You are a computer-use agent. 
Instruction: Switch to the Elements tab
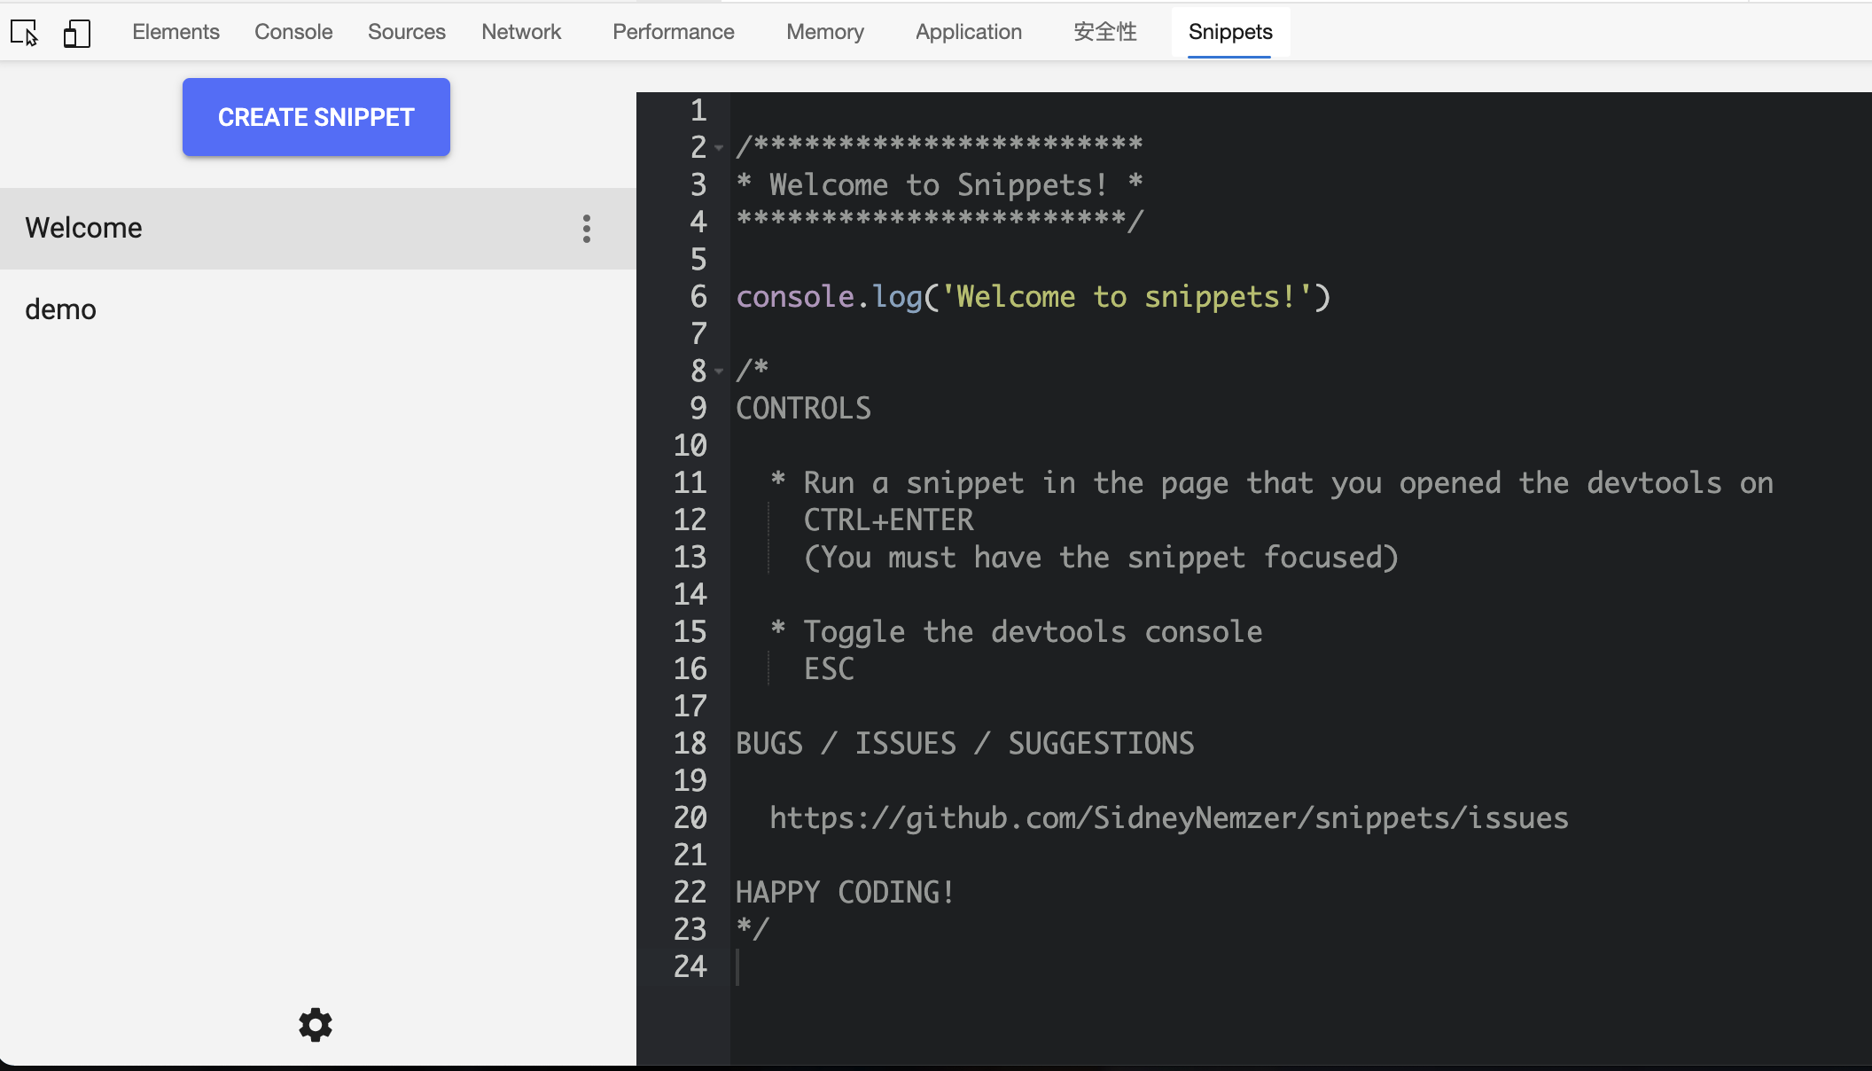tap(175, 32)
